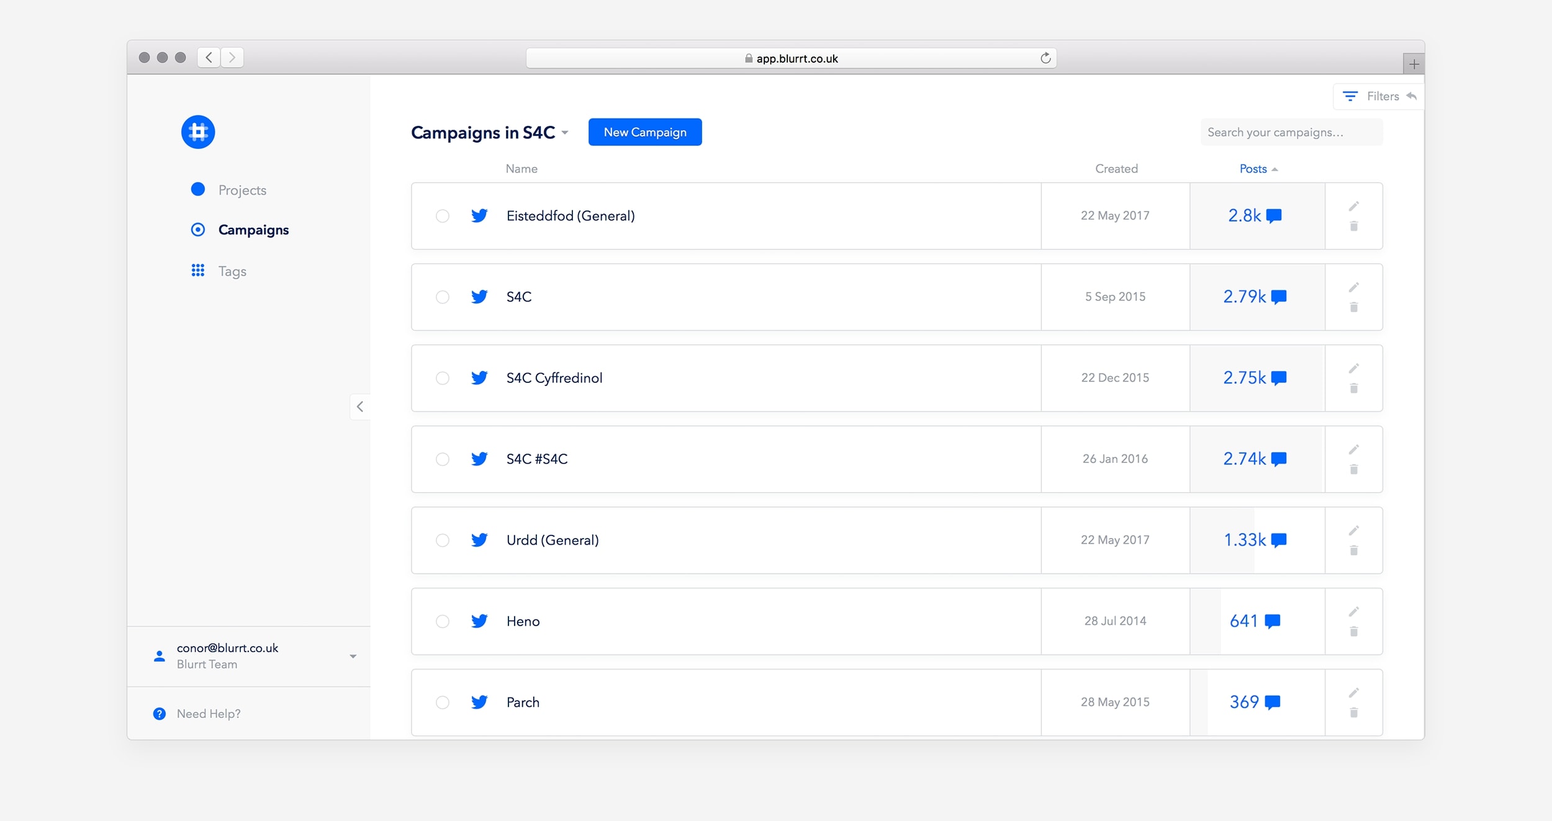Image resolution: width=1552 pixels, height=821 pixels.
Task: Select the S4C Cyffredinol radio button
Action: coord(443,378)
